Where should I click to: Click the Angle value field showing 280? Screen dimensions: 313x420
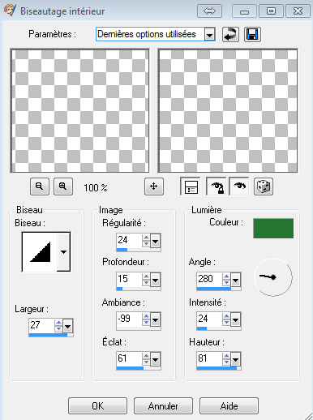(x=210, y=279)
